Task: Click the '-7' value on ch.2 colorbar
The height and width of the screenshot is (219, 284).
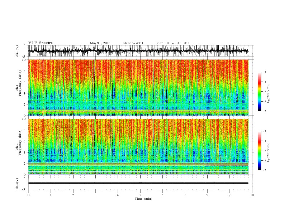Action: tap(265, 170)
